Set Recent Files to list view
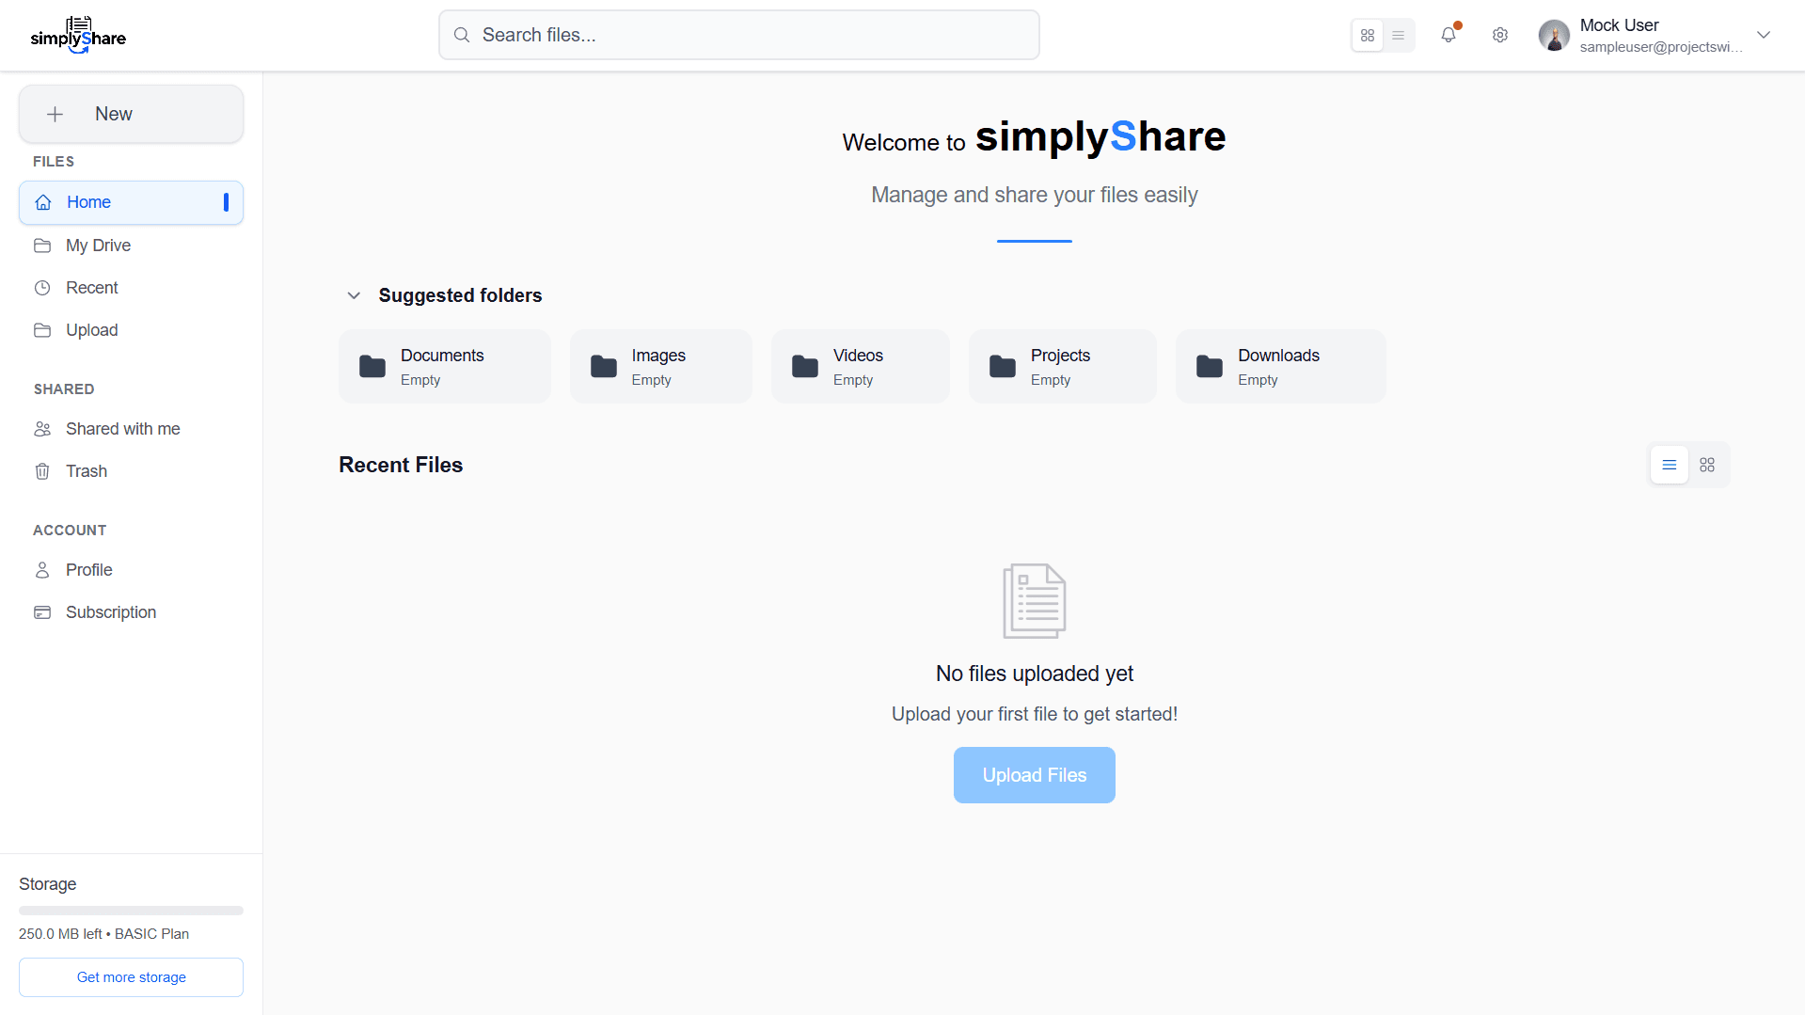Screen dimensions: 1805x1015 [1670, 465]
